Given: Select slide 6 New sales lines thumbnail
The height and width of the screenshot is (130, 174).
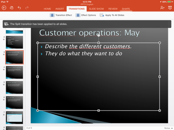Looking at the screenshot, I should point(14,102).
